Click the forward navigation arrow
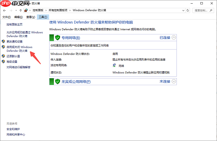The width and height of the screenshot is (217, 141). pyautogui.click(x=11, y=10)
